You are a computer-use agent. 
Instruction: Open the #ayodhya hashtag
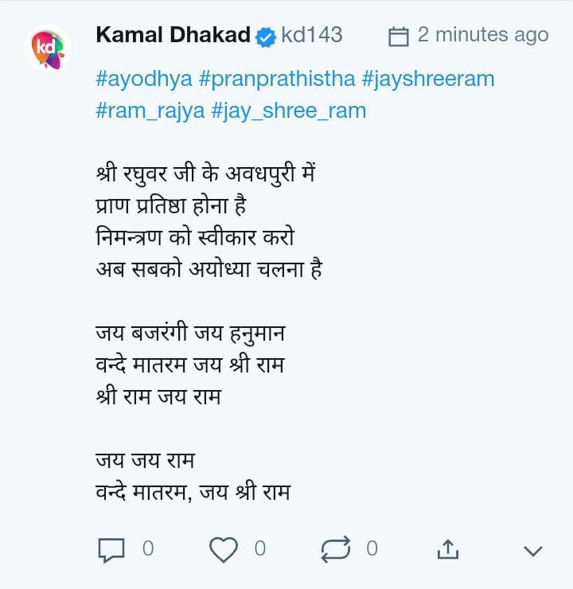click(x=143, y=79)
